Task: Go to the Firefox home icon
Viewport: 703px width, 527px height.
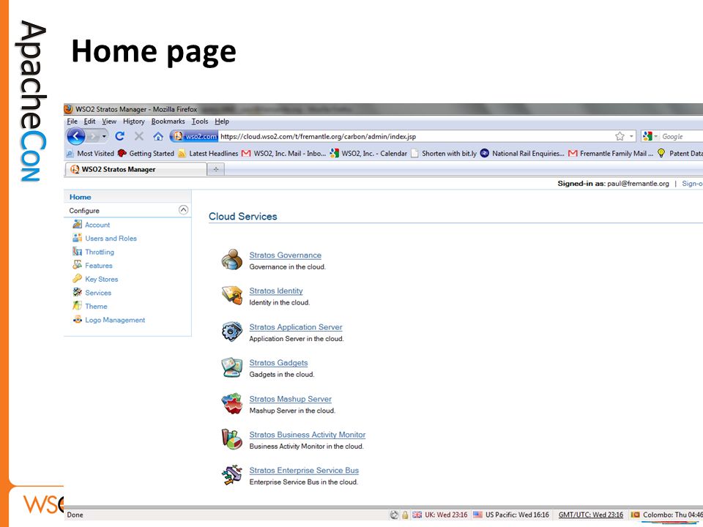Action: [x=158, y=136]
